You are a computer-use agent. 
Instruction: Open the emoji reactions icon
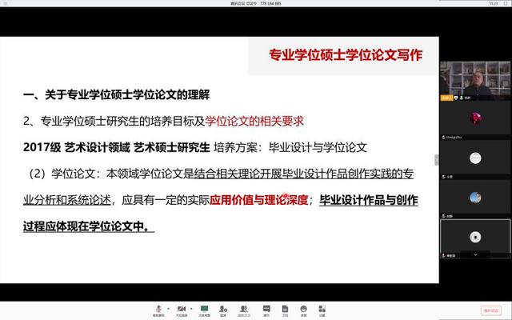(x=304, y=308)
